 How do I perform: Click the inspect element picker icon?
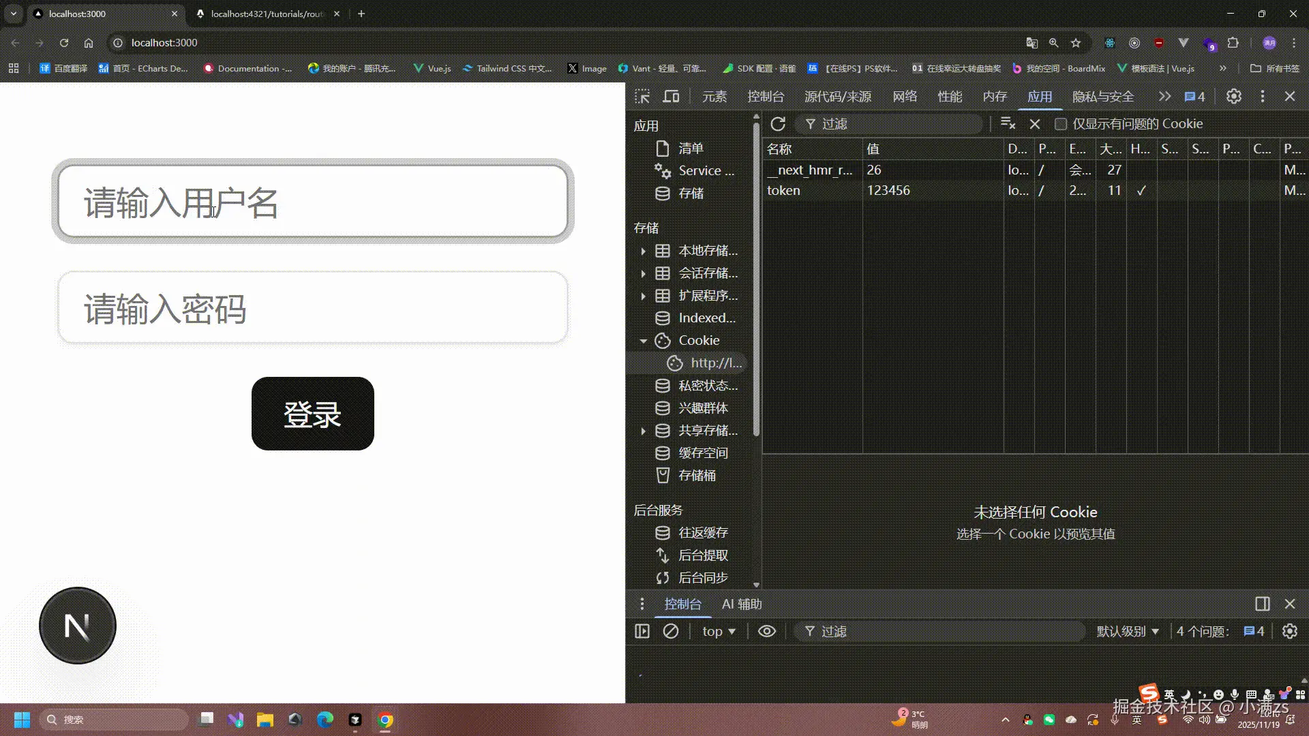pyautogui.click(x=642, y=96)
